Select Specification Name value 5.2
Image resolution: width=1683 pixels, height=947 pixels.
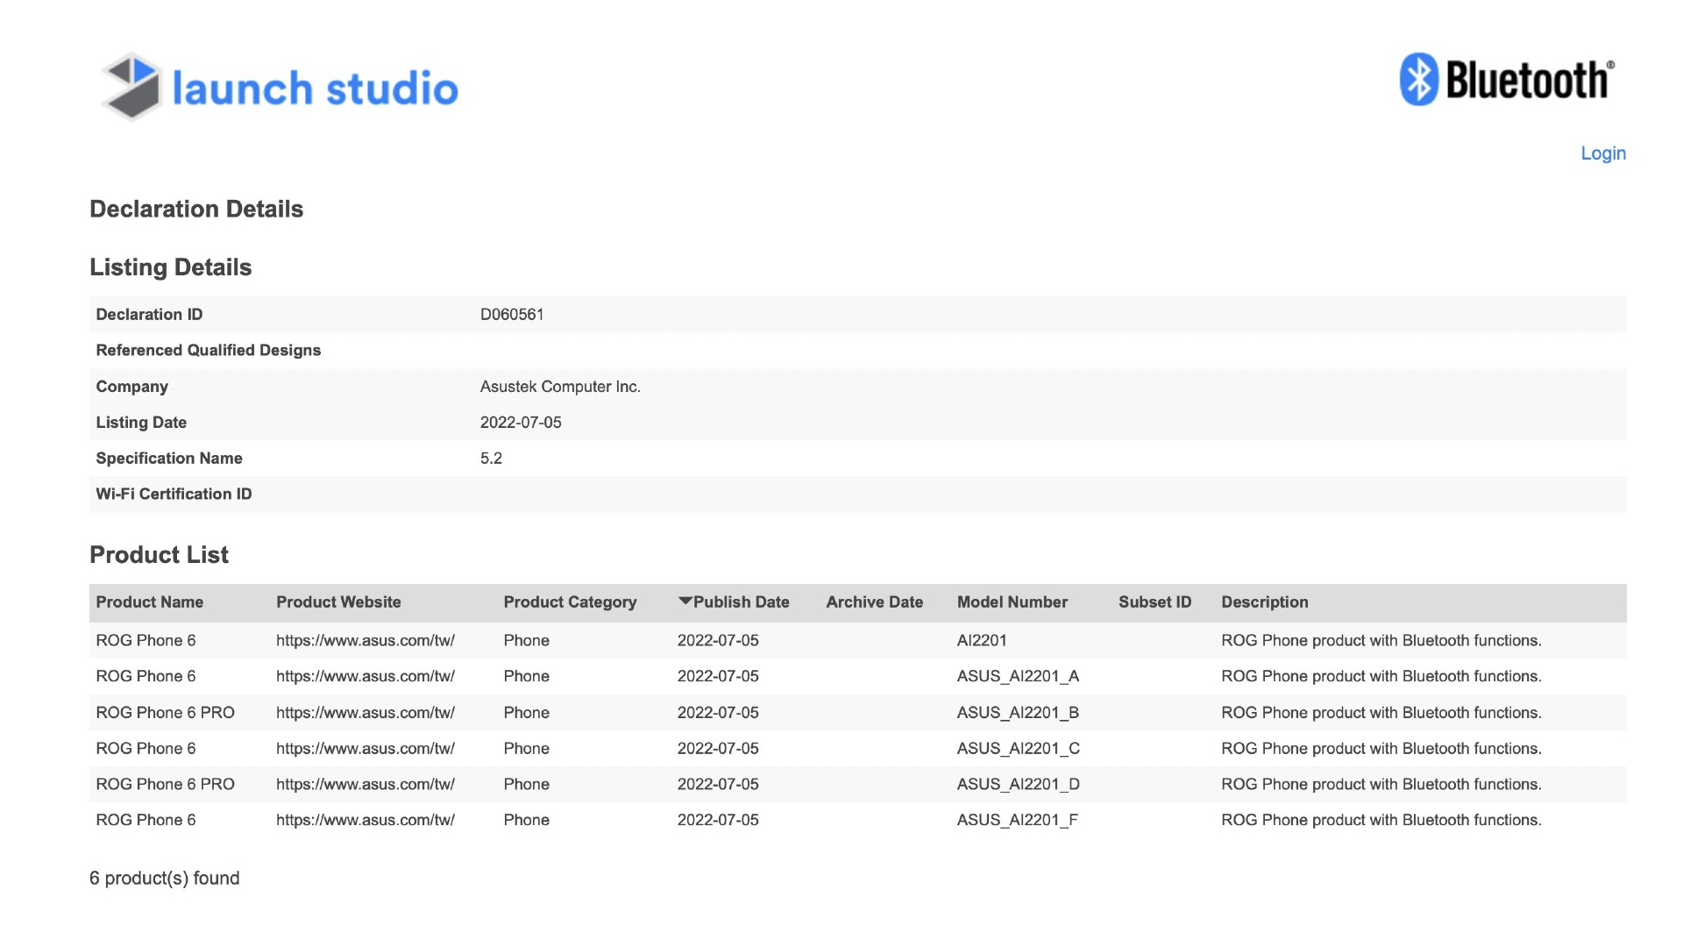coord(491,459)
